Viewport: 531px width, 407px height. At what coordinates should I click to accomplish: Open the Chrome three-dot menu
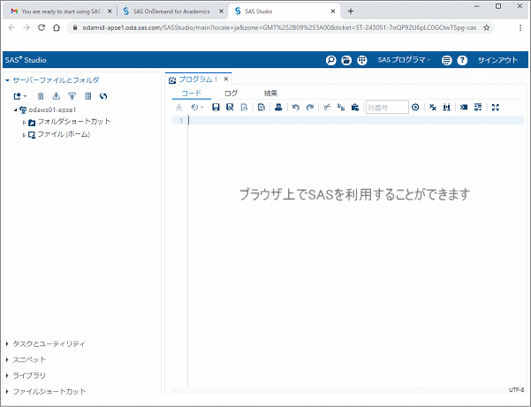click(520, 27)
